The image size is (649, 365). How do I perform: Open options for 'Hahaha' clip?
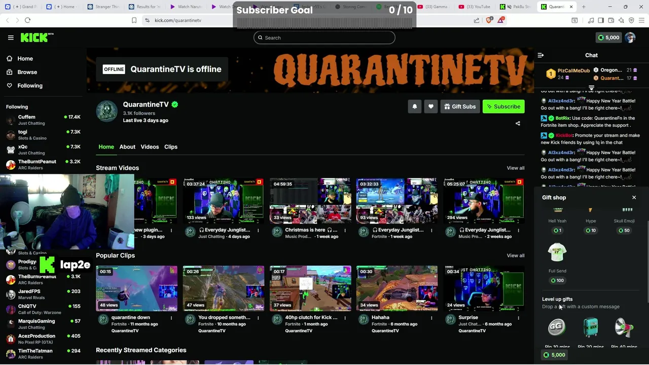[431, 318]
